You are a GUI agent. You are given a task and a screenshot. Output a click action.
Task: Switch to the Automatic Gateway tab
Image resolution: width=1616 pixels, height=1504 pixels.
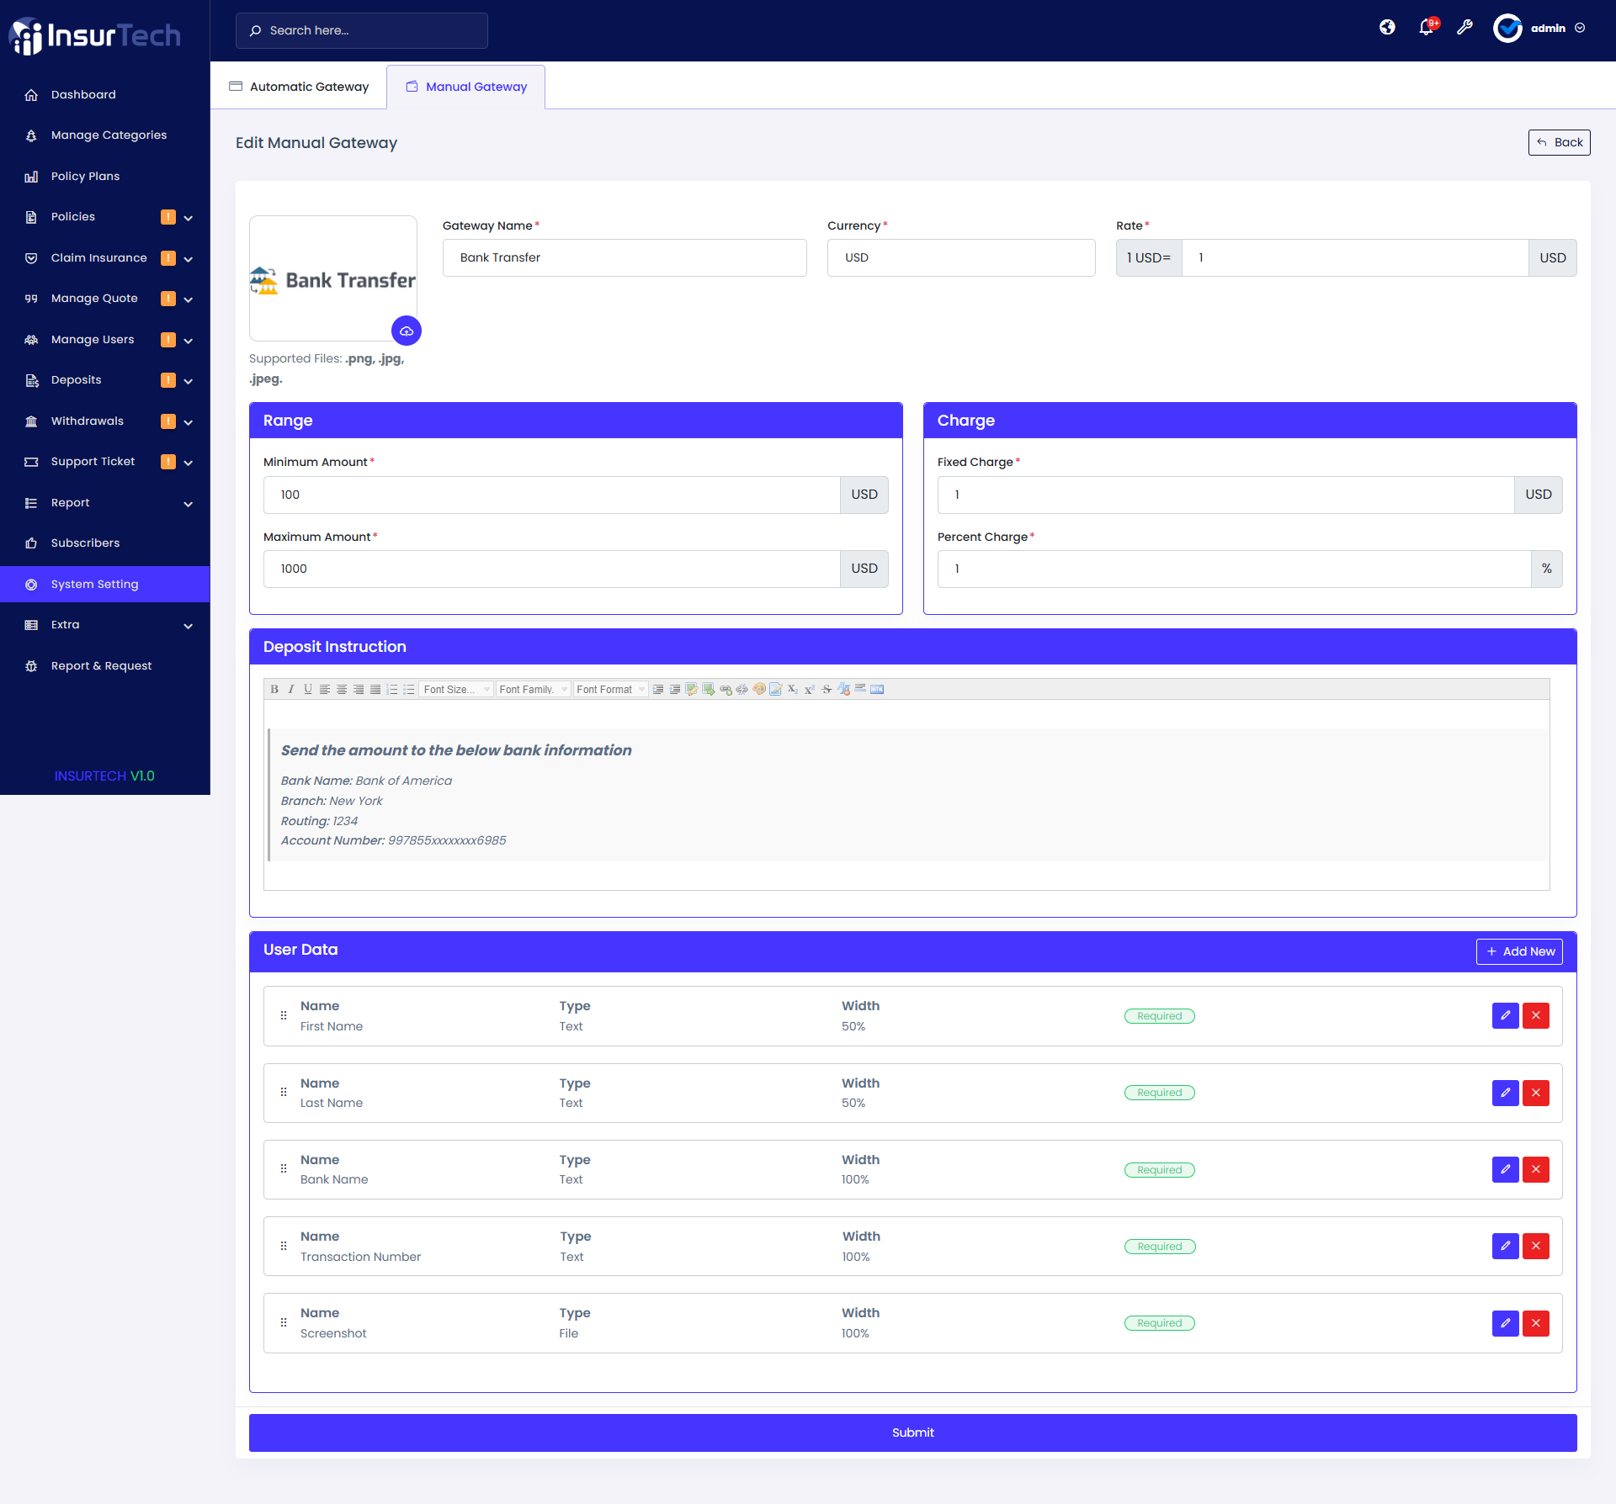[x=299, y=87]
